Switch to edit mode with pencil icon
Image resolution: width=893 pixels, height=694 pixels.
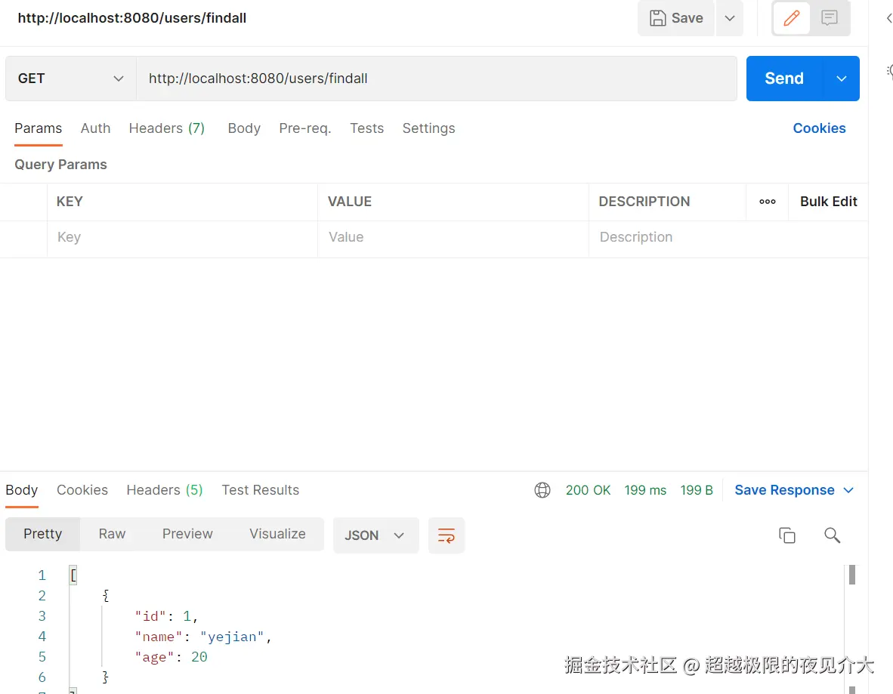point(791,18)
